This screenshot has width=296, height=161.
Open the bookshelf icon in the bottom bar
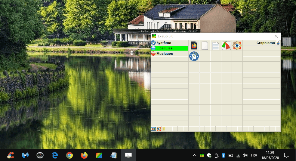pyautogui.click(x=153, y=129)
